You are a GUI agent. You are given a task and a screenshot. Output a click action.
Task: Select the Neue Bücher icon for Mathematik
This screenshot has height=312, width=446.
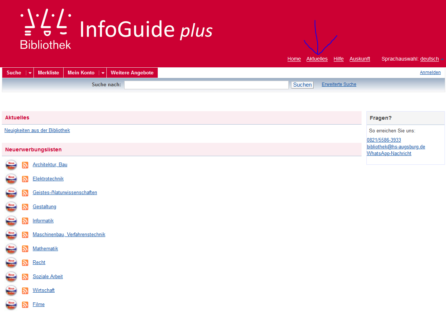pyautogui.click(x=11, y=249)
